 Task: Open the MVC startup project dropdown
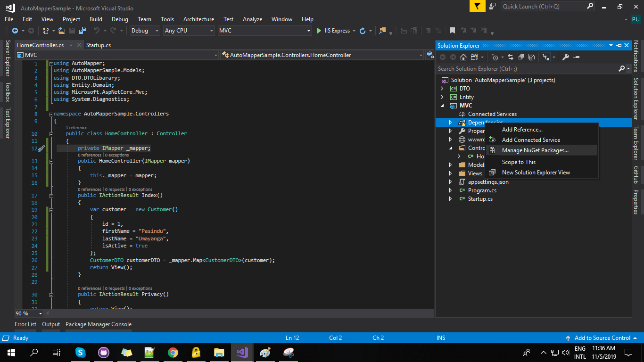tap(265, 31)
